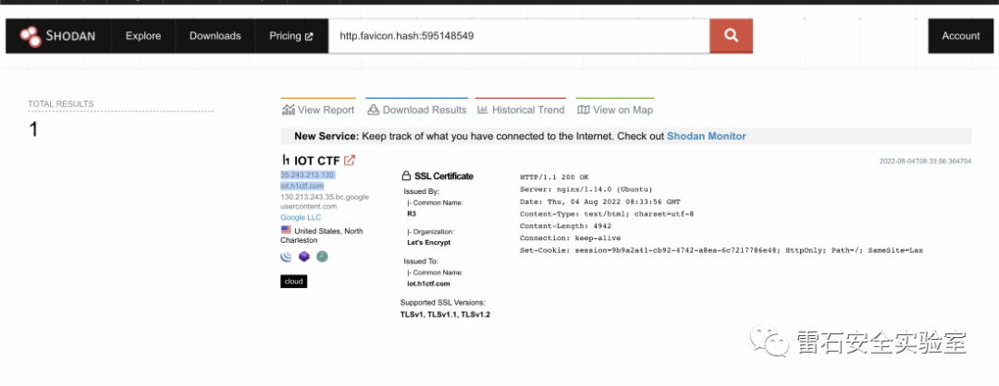
Task: Select the Content-Type: text/html line
Action: click(x=607, y=213)
